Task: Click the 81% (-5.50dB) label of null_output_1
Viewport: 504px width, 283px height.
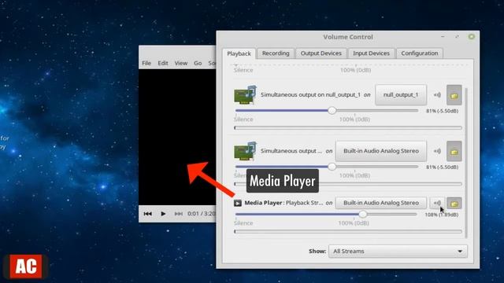Action: [x=442, y=111]
